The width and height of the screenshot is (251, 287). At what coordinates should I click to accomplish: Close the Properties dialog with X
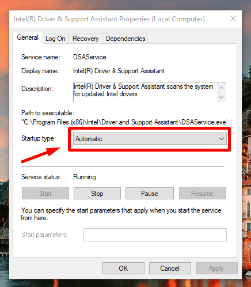tap(233, 18)
